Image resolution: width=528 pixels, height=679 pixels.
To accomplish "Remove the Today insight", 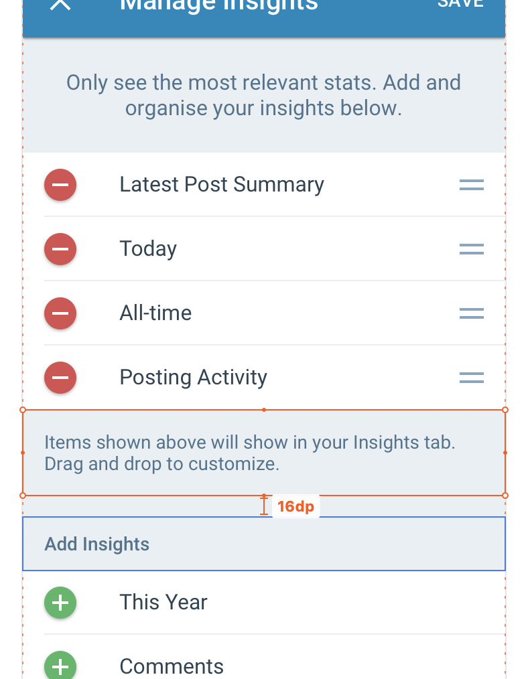I will [60, 249].
